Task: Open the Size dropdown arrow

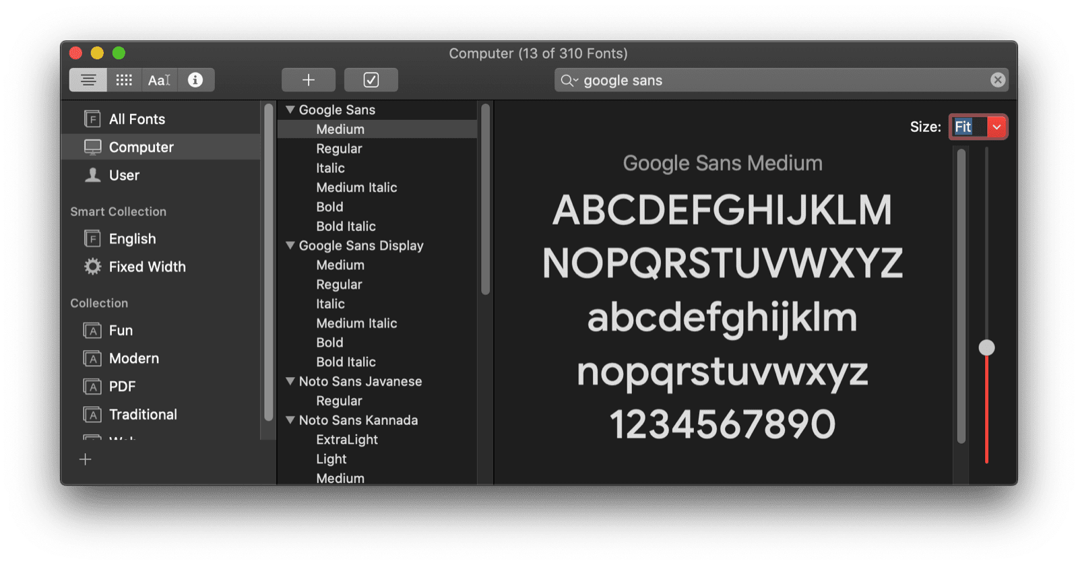Action: tap(996, 127)
